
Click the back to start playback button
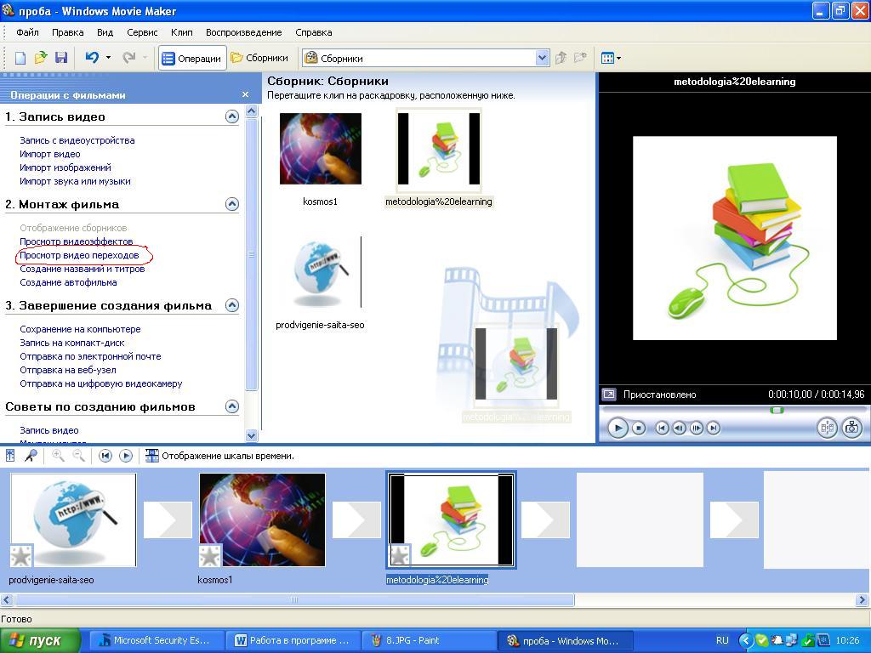[662, 429]
